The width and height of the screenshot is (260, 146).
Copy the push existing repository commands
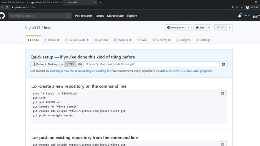click(x=223, y=144)
